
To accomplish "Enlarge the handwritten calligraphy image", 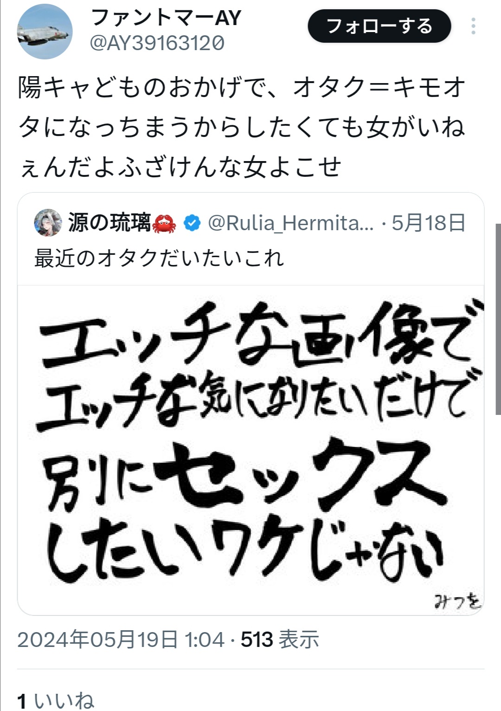I will [x=251, y=450].
